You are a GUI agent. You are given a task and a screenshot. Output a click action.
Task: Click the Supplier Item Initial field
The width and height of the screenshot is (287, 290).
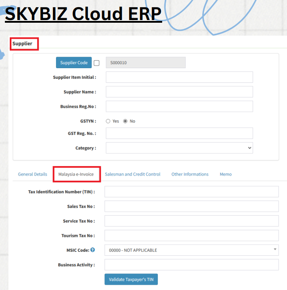pyautogui.click(x=179, y=77)
